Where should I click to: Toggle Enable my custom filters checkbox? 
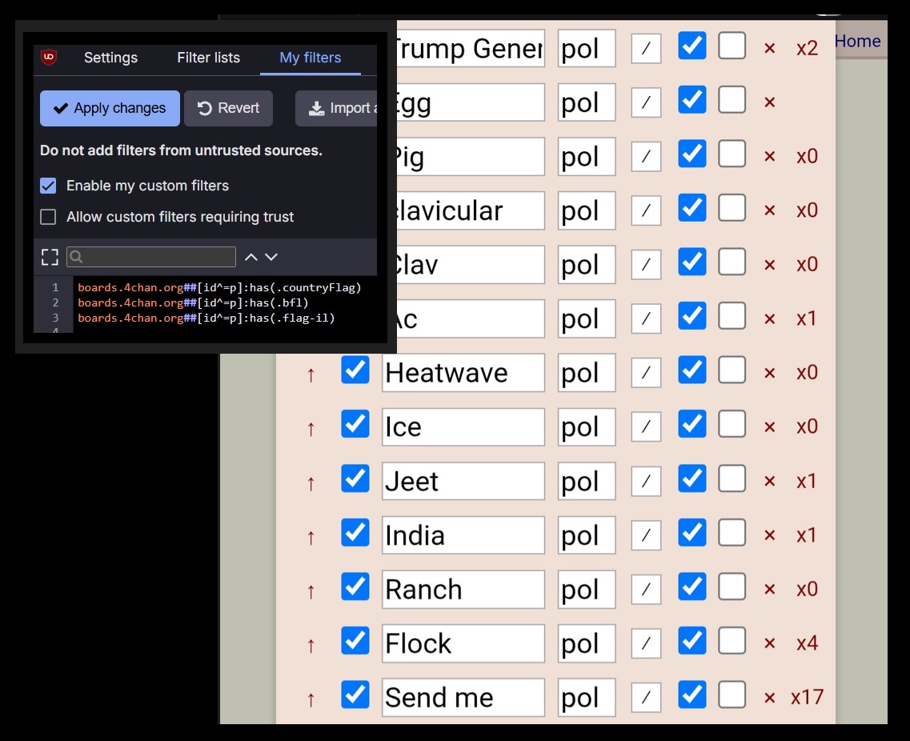coord(48,186)
